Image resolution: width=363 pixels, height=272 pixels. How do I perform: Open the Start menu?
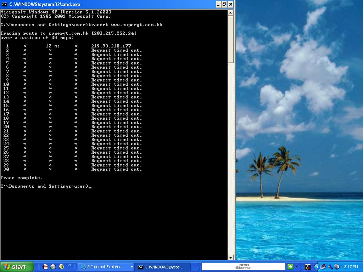coord(17,267)
